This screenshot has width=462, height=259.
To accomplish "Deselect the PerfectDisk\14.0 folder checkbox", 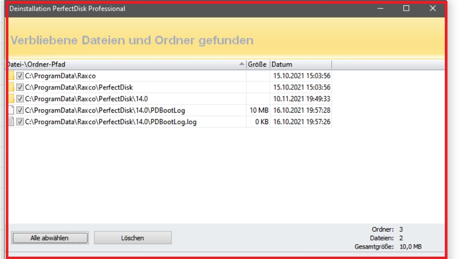I will [20, 98].
